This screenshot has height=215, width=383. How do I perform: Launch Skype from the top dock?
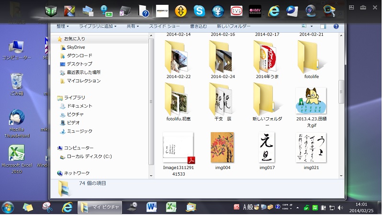click(199, 11)
